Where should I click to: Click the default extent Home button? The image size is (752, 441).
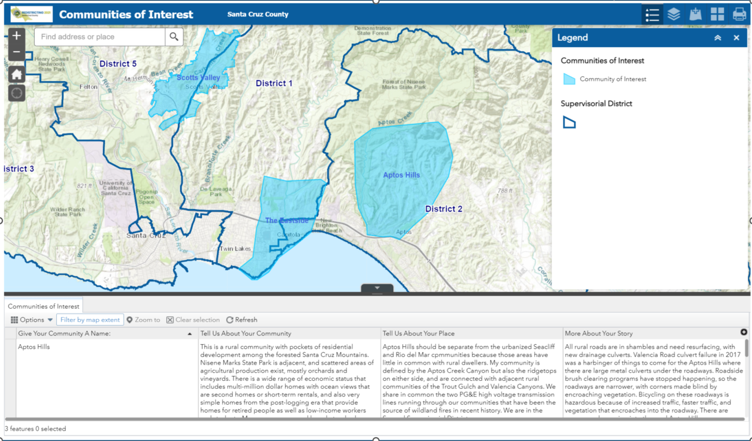pyautogui.click(x=16, y=74)
